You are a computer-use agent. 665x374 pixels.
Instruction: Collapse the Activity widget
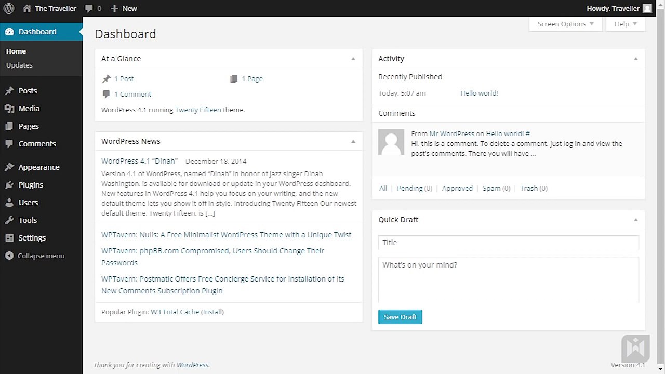point(636,59)
